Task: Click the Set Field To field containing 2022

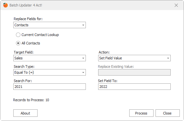Action: 134,87
